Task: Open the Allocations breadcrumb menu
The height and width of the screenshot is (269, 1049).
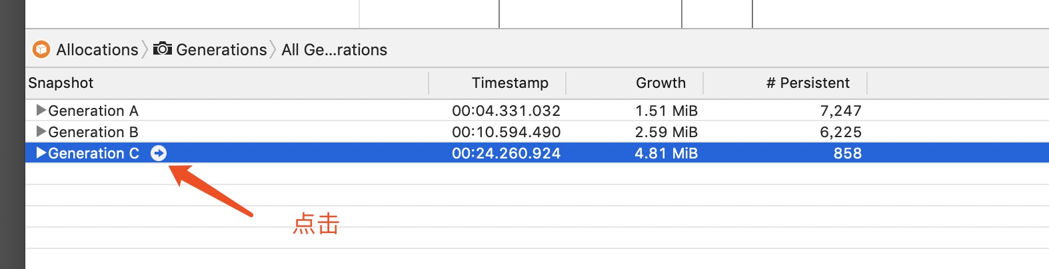Action: (97, 49)
